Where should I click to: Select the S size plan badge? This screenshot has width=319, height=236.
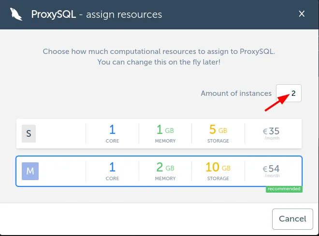click(29, 133)
